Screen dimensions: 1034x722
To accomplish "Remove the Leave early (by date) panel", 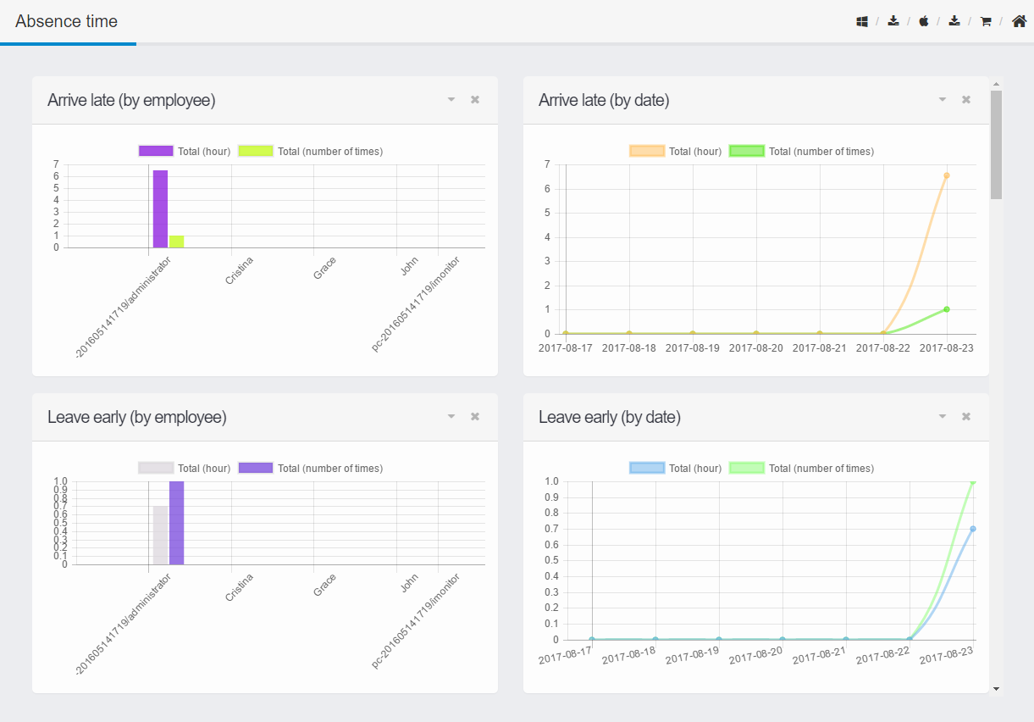I will point(966,417).
